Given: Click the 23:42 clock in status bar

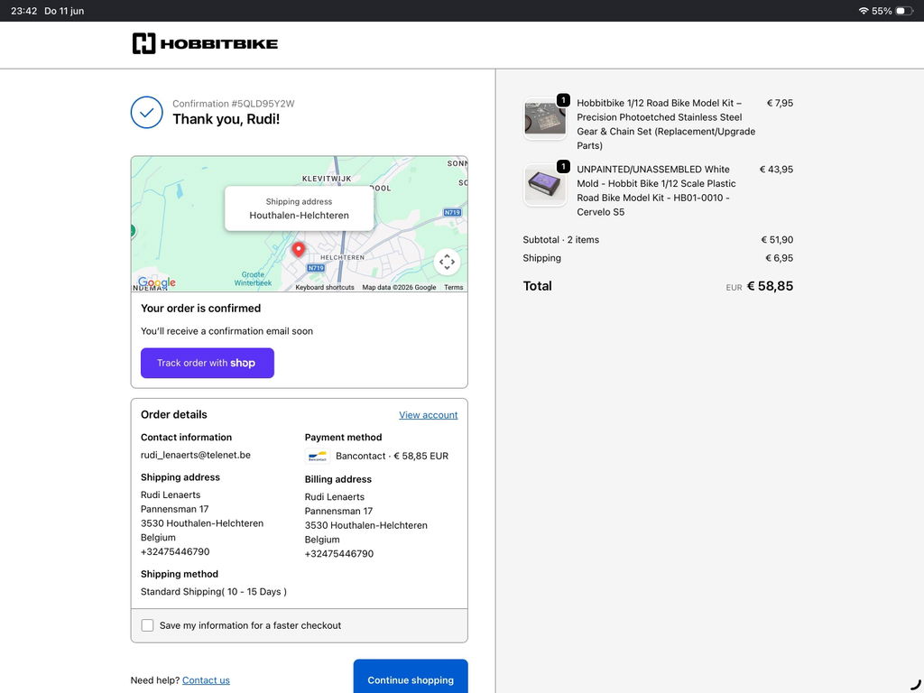Looking at the screenshot, I should 24,11.
